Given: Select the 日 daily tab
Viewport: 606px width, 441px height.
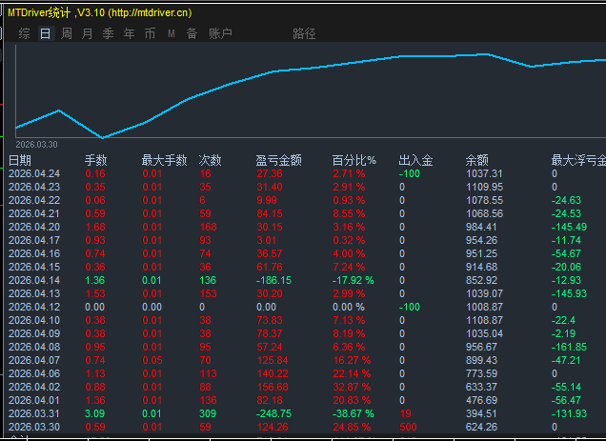Looking at the screenshot, I should (x=45, y=33).
